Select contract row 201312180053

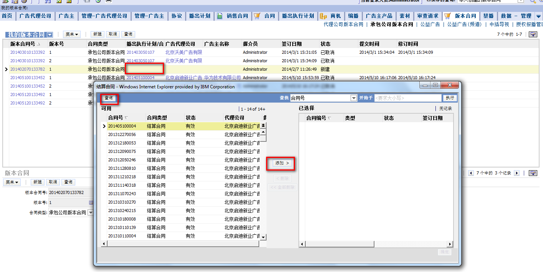184,143
